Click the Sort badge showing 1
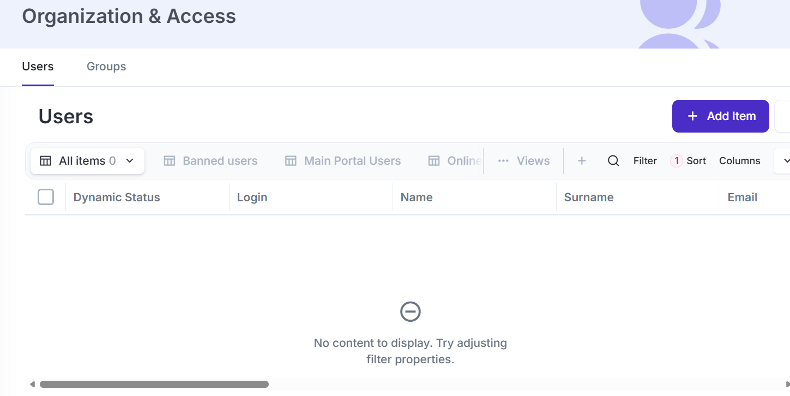The height and width of the screenshot is (396, 790). [x=677, y=161]
